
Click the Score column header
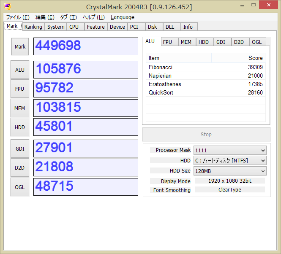[238, 58]
